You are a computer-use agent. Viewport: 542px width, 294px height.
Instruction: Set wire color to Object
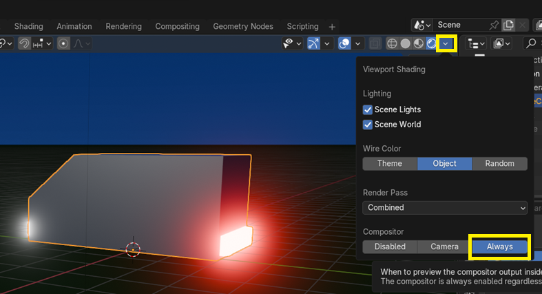click(444, 163)
